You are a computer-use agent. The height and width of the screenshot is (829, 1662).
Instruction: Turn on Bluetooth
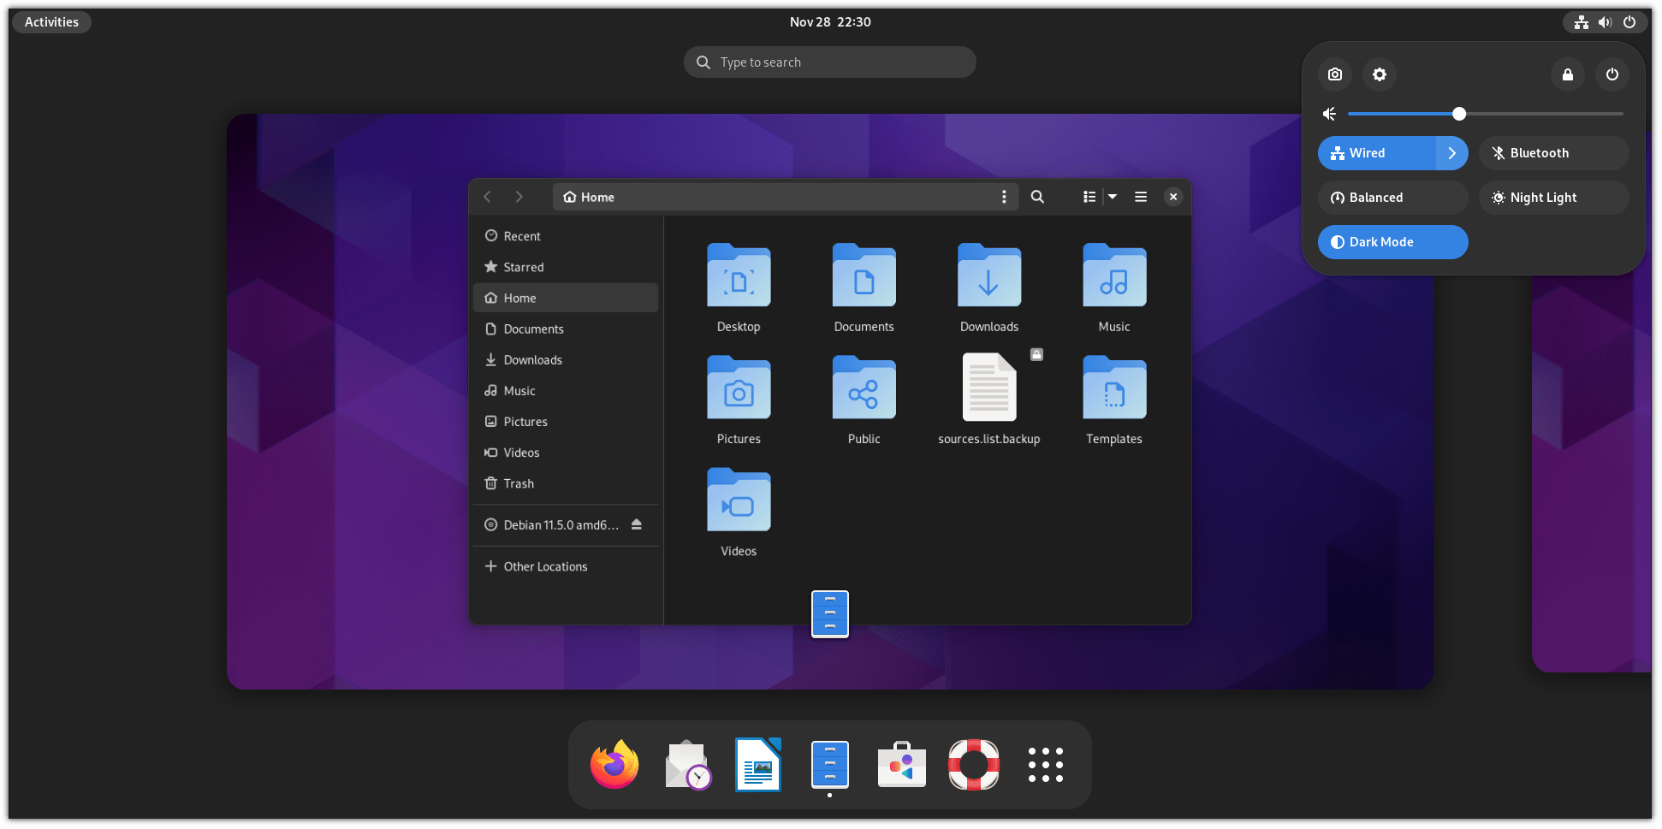pos(1553,153)
